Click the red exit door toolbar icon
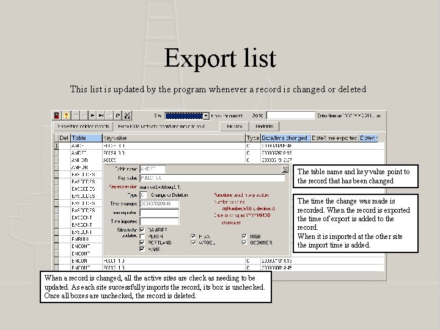Viewport: 440px width, 330px height. click(x=57, y=116)
